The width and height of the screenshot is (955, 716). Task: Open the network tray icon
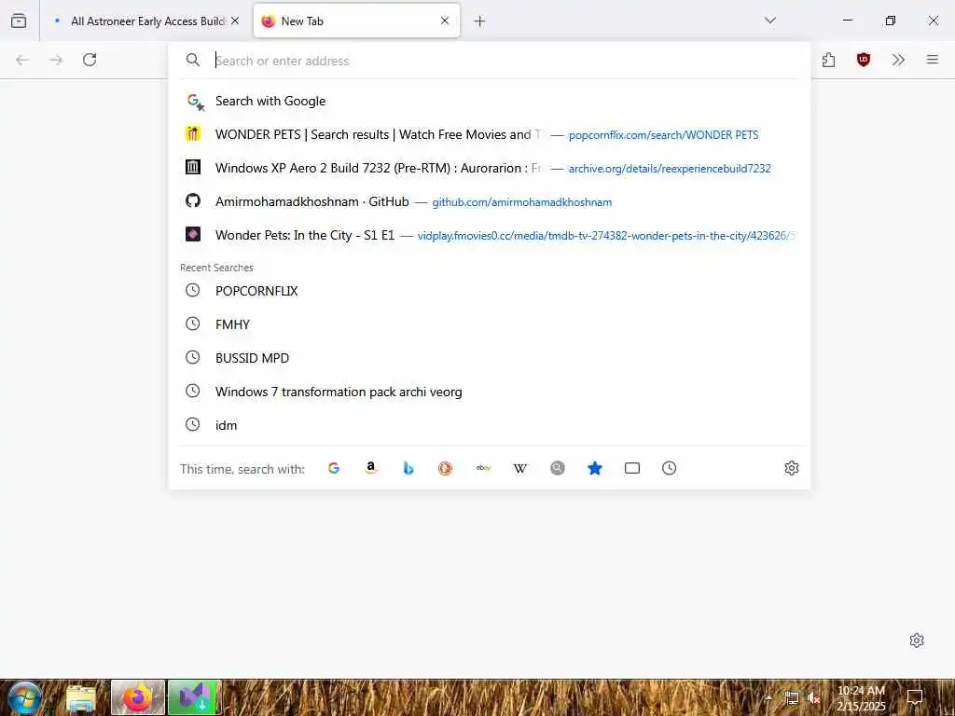(791, 697)
